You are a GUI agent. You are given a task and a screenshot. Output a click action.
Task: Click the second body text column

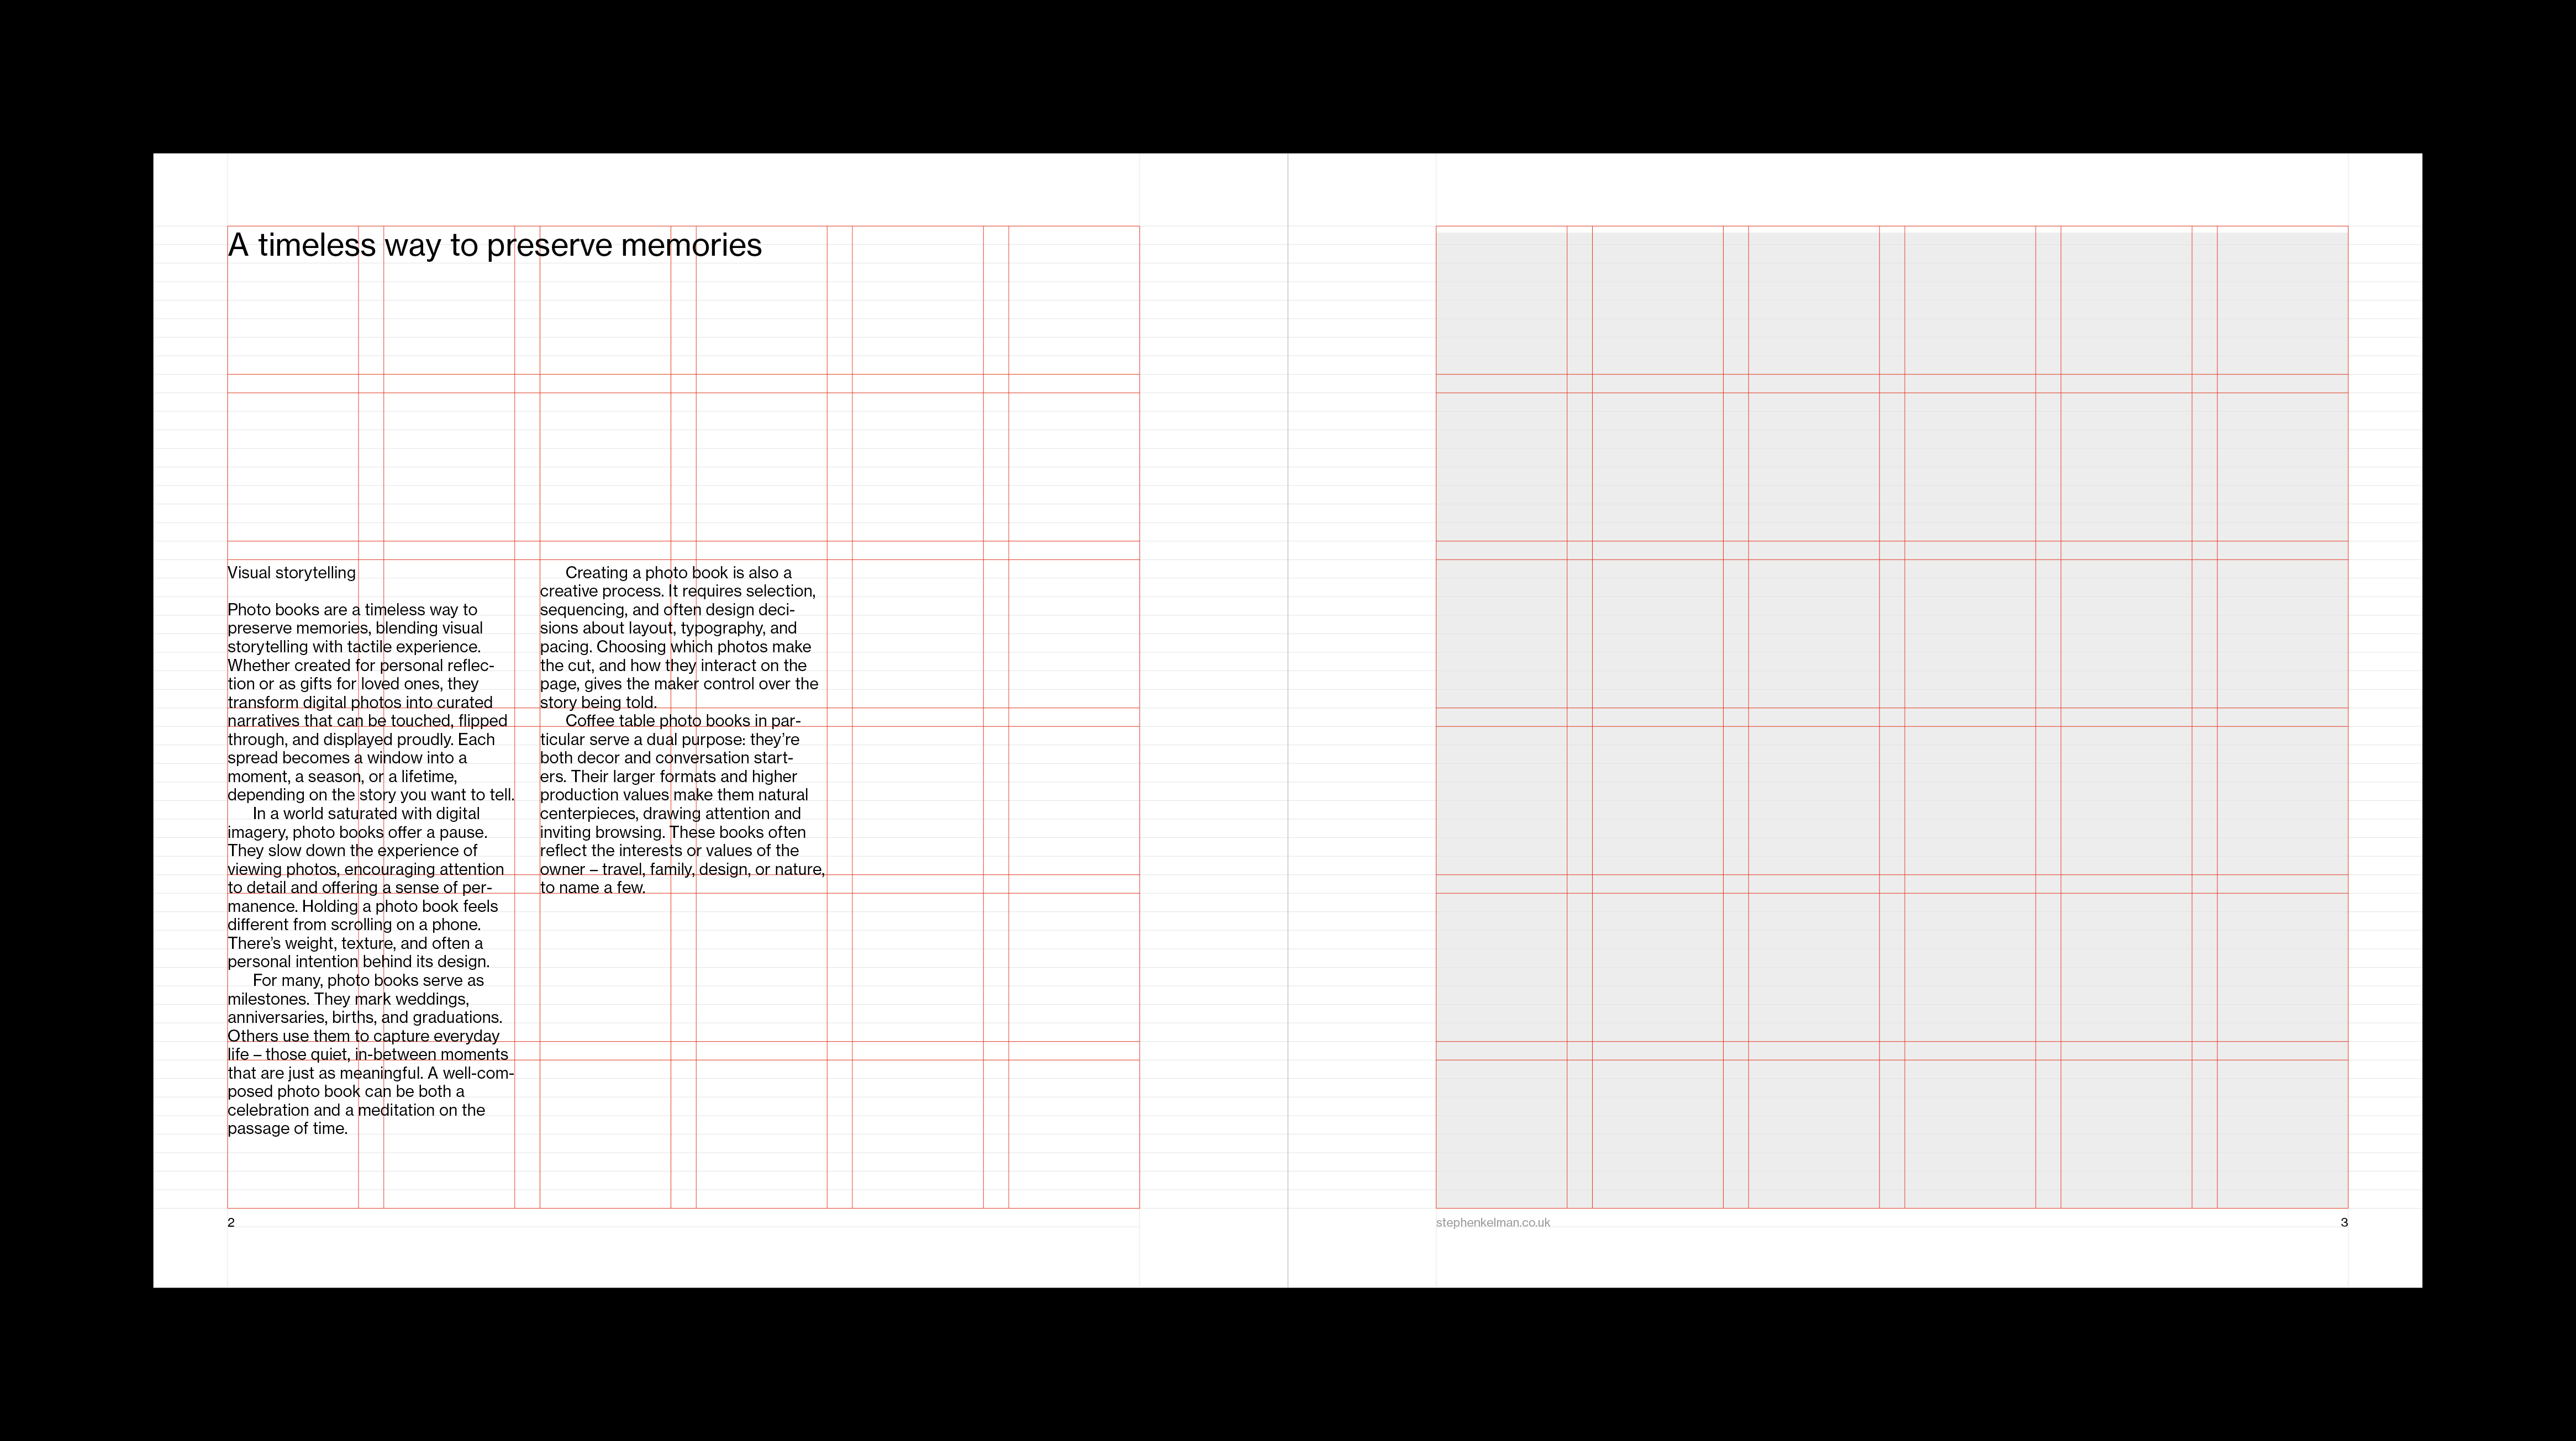pyautogui.click(x=680, y=720)
